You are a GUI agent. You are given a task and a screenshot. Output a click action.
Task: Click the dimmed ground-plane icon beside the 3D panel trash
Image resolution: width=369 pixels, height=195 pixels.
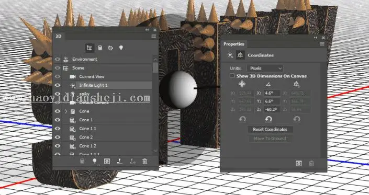click(132, 161)
